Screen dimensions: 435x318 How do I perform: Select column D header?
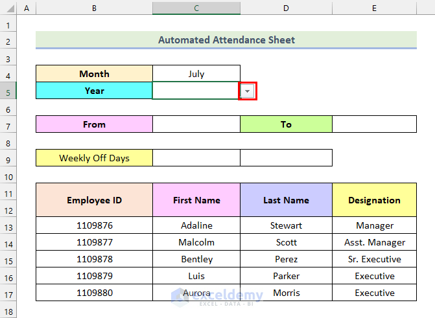286,8
